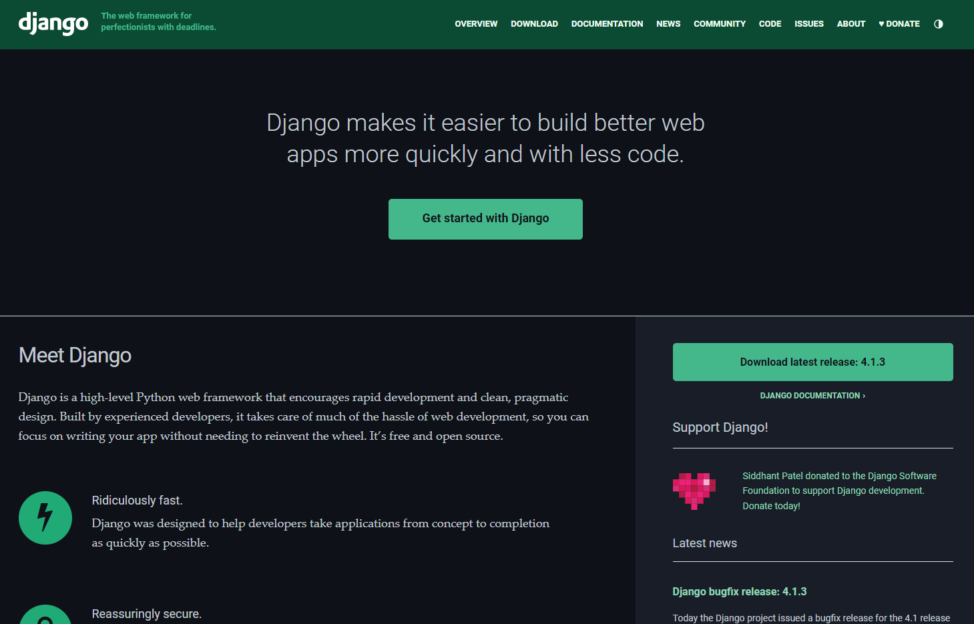Screen dimensions: 974x624
Task: Open the Documentation section
Action: [x=607, y=23]
